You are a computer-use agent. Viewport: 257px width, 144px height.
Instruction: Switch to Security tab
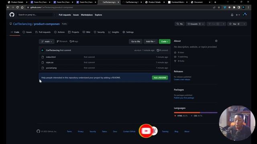(x=99, y=32)
